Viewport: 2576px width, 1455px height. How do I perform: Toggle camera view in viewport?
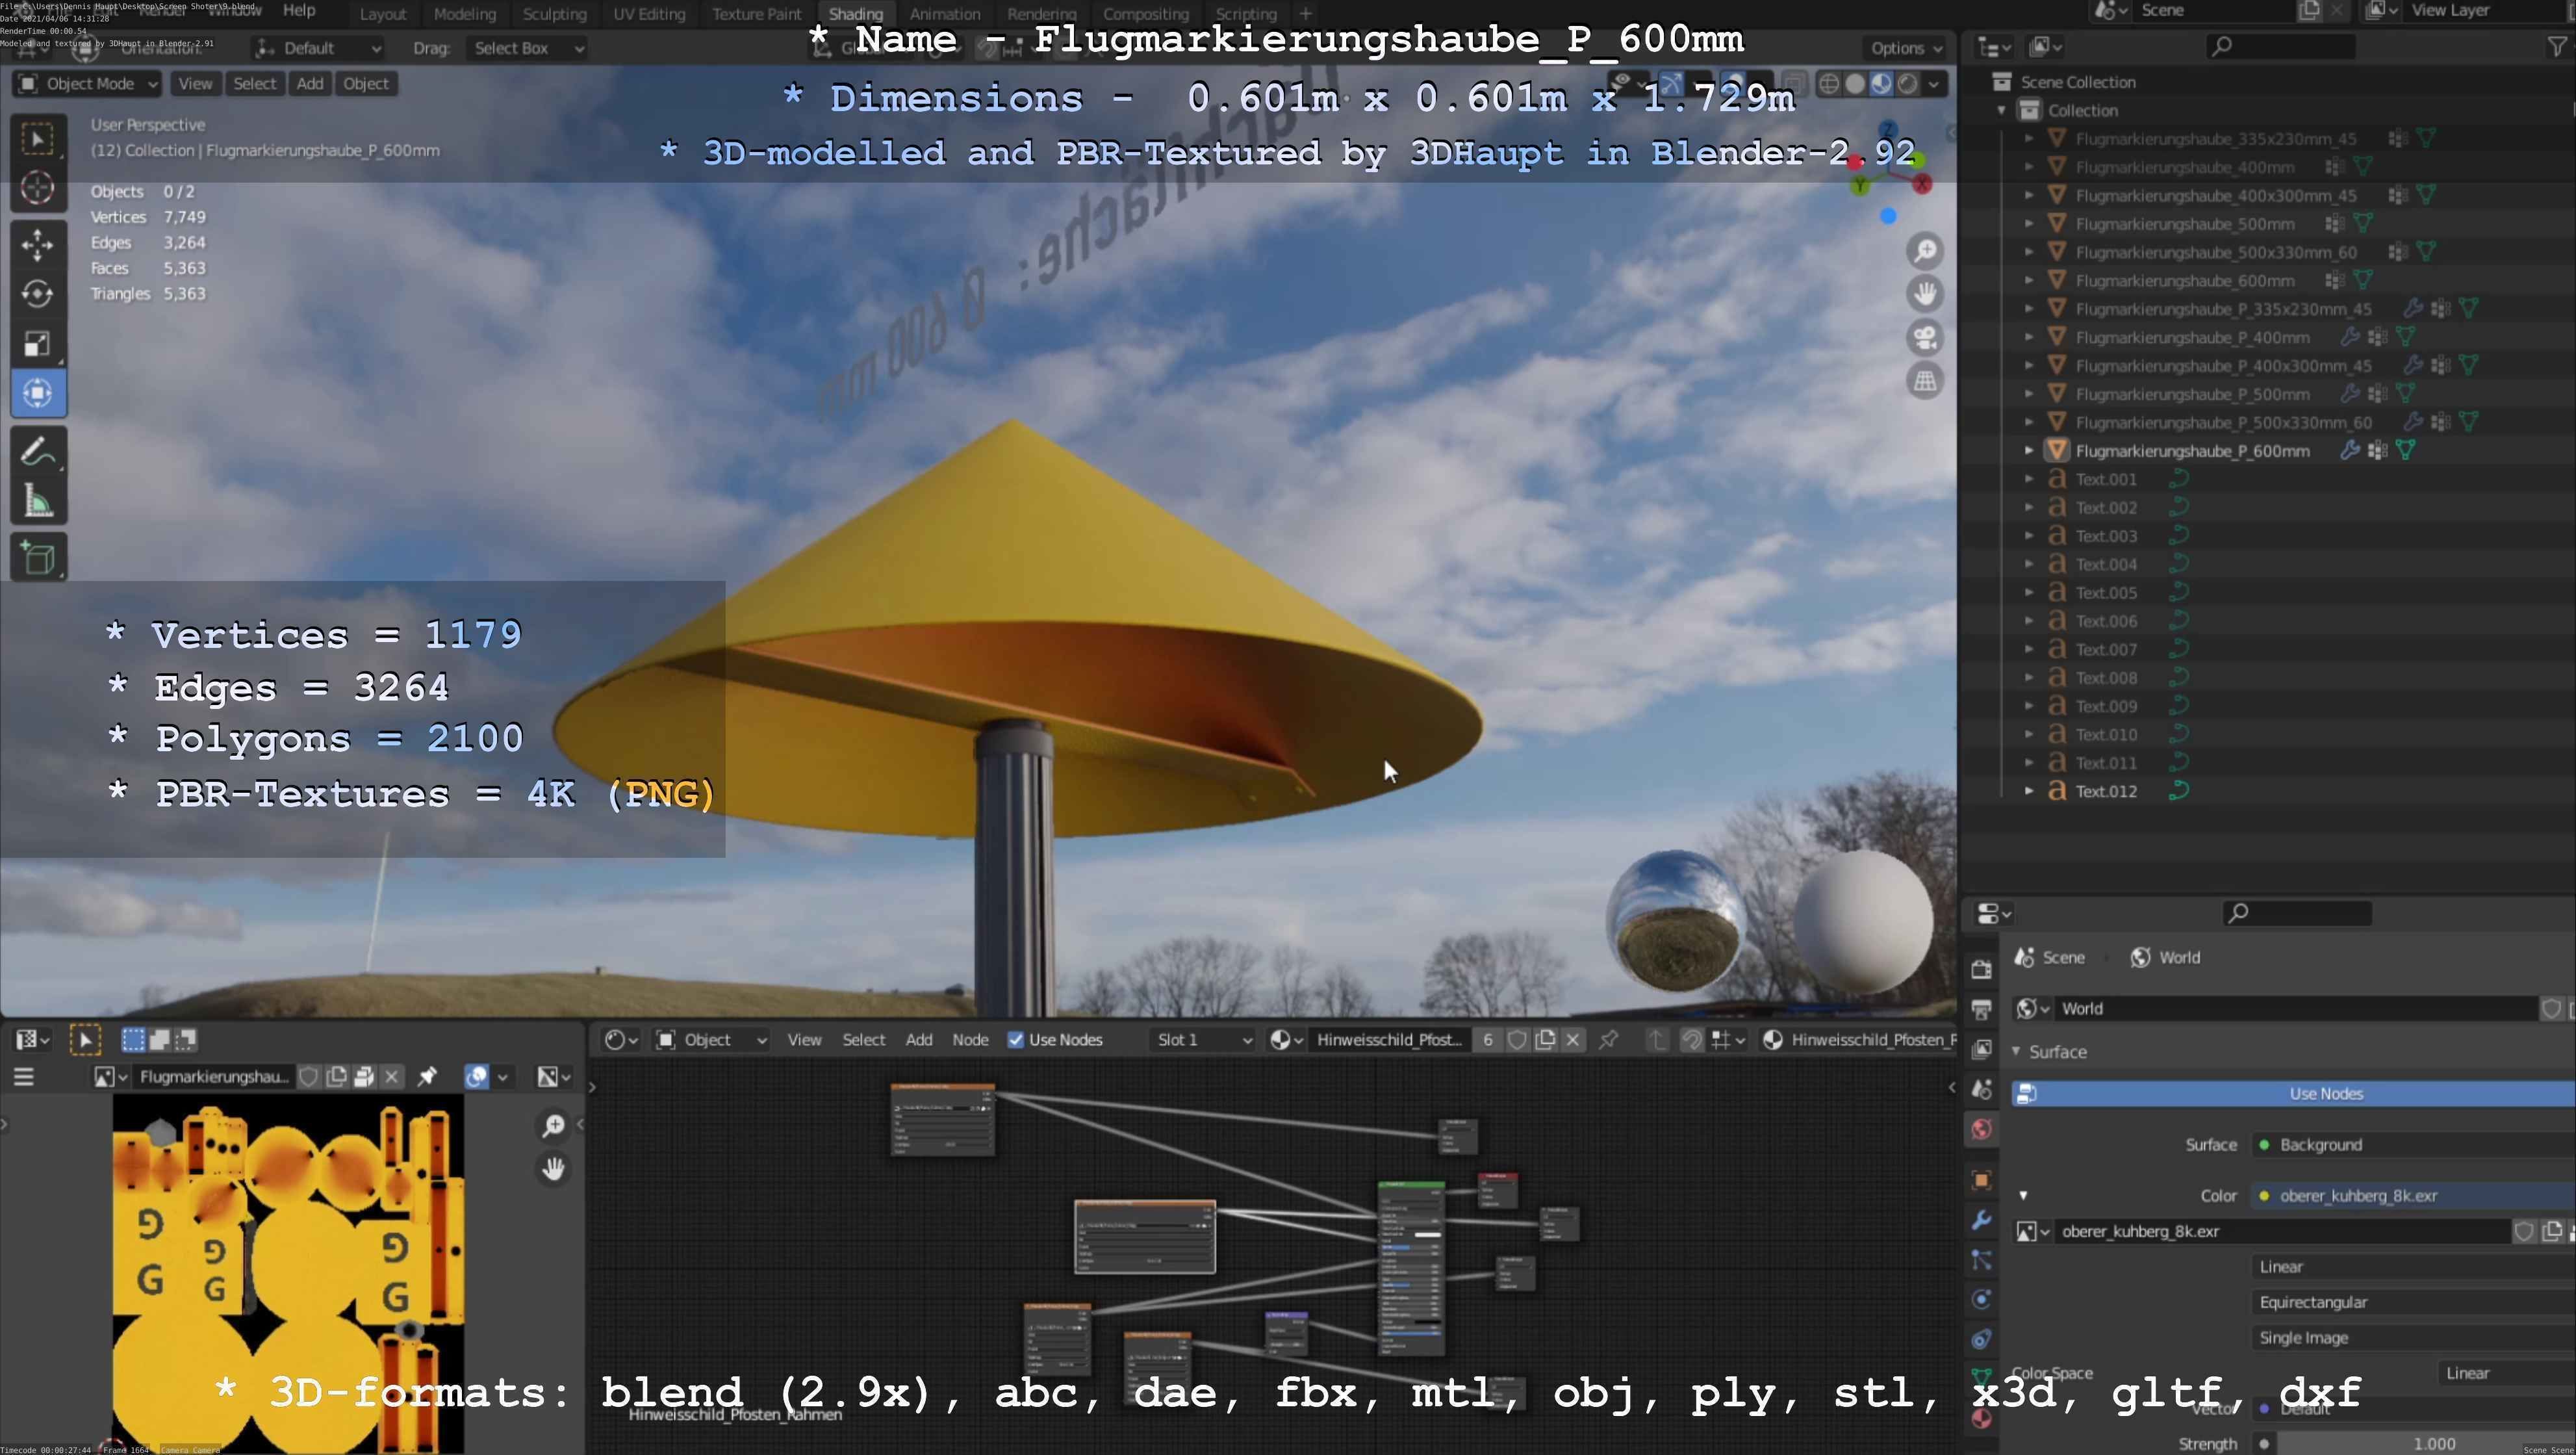point(1925,337)
